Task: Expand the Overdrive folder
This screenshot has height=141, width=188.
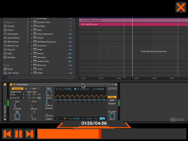Action: click(x=31, y=46)
